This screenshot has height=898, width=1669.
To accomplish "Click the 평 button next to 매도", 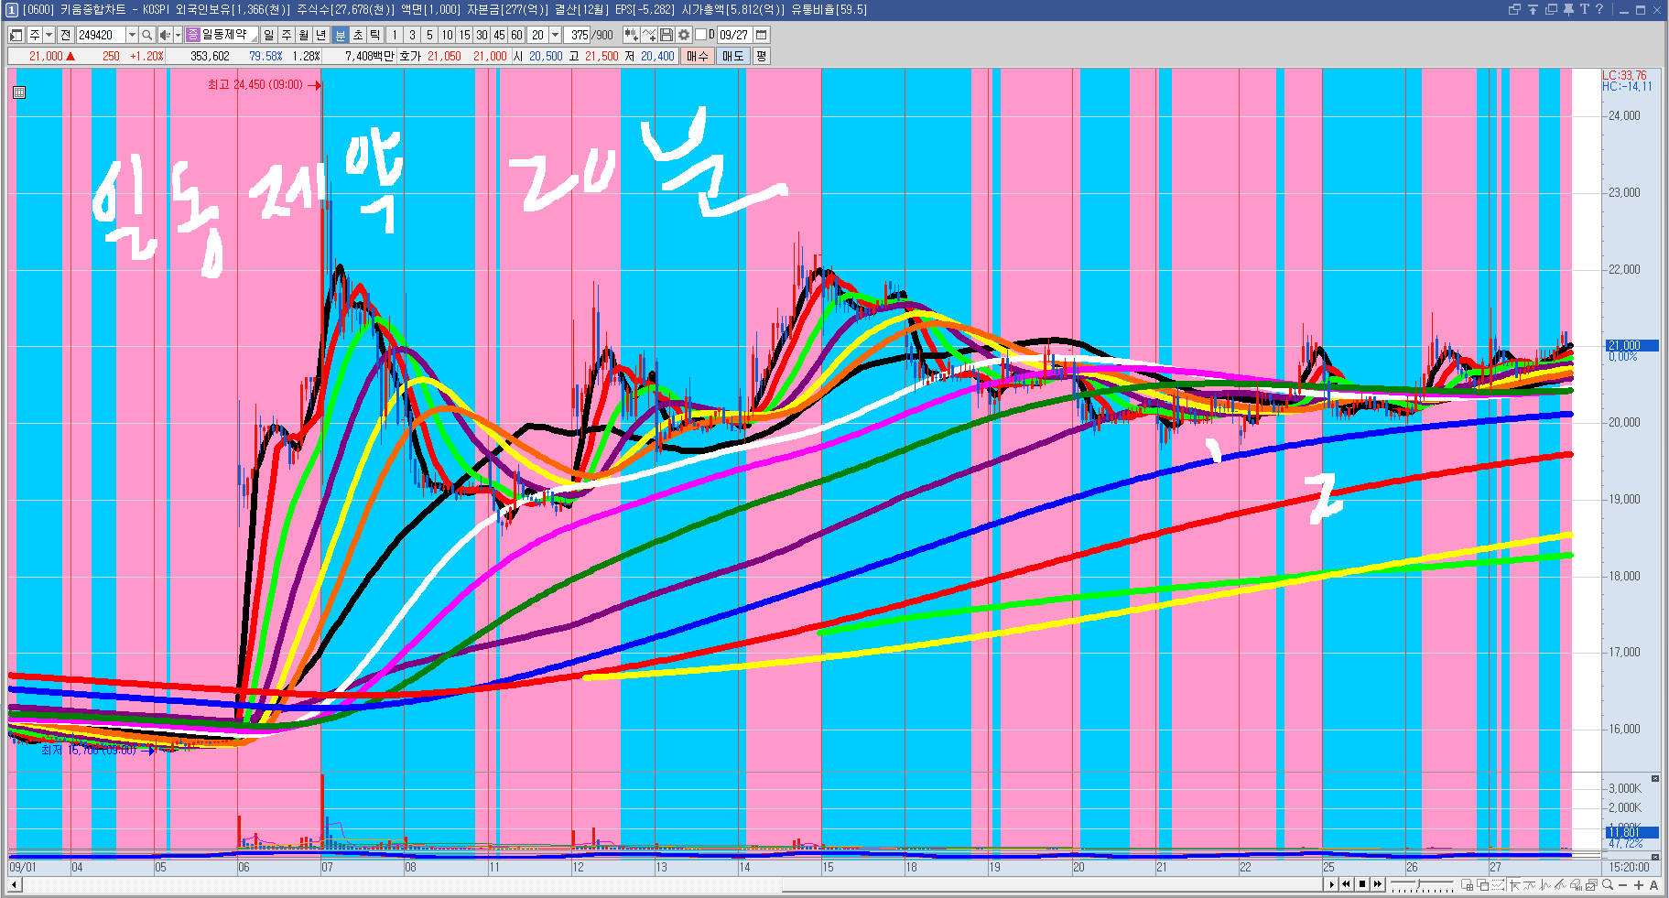I will 762,56.
